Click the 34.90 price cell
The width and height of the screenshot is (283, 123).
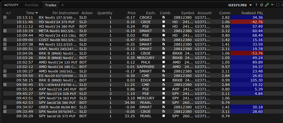130,103
